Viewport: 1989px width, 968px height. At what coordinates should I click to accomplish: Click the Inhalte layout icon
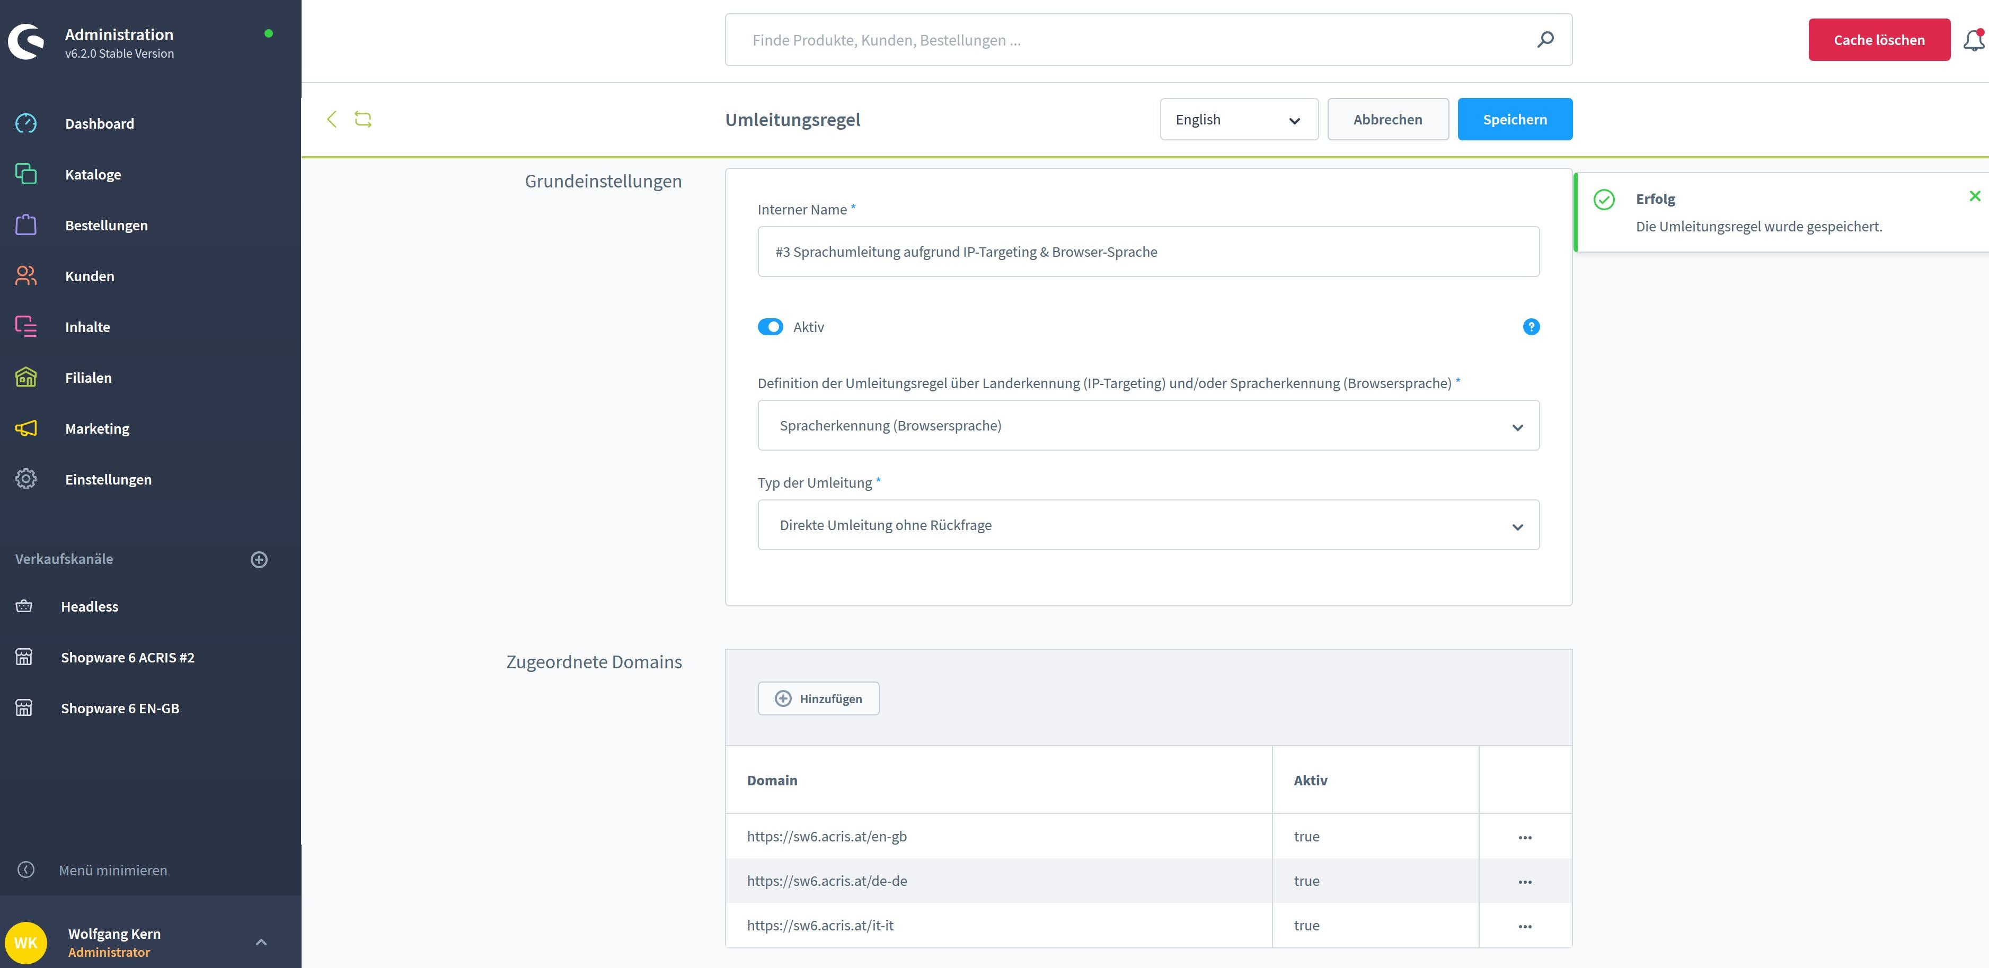(25, 326)
